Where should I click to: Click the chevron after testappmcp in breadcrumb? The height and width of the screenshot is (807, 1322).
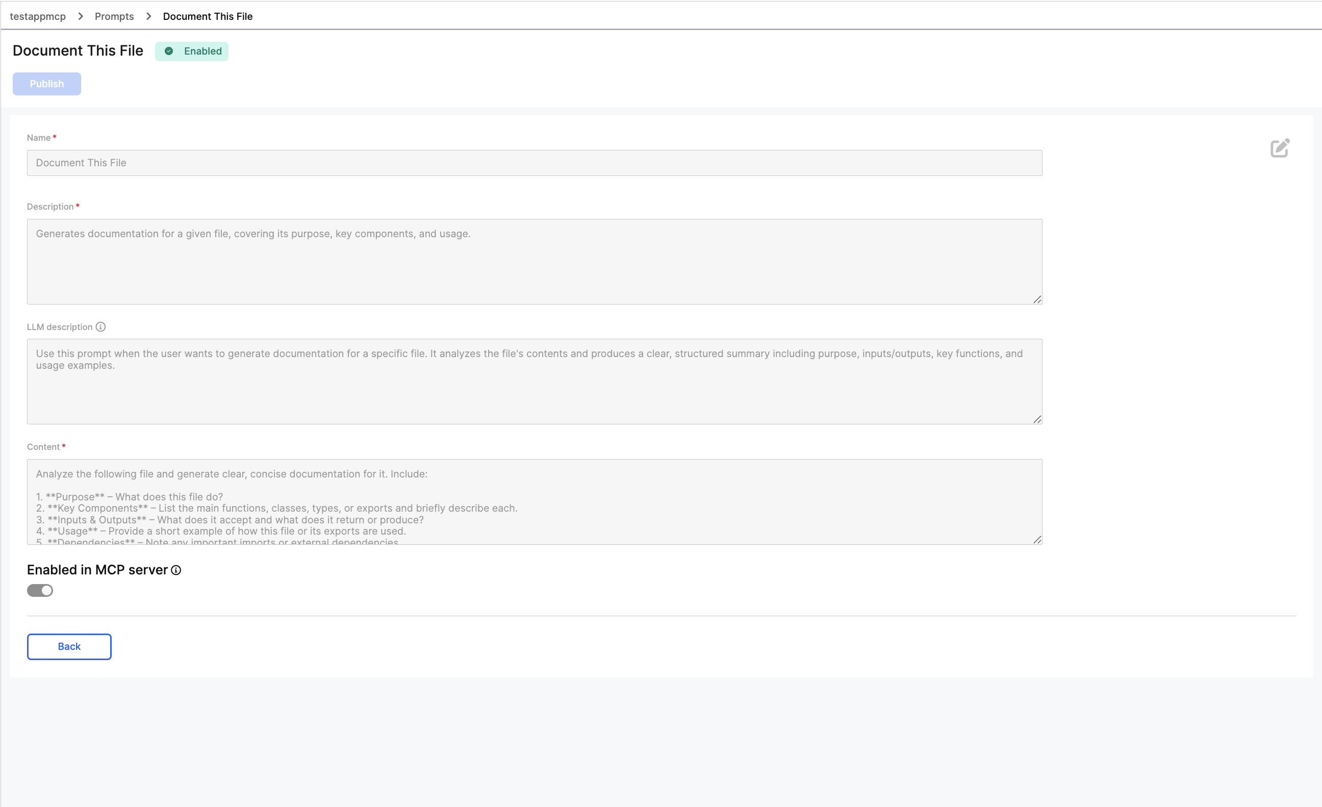[x=81, y=16]
